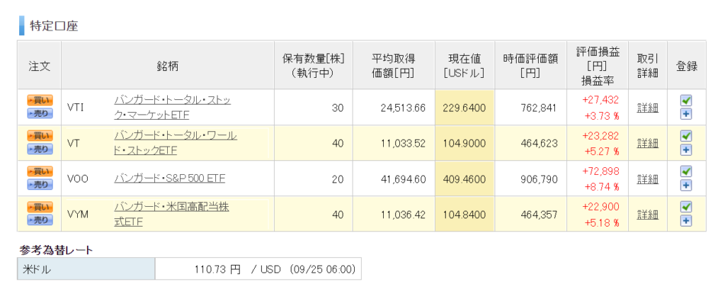Screen dimensions: 725x284
Task: Click the plus icon in the VTI row
Action: click(x=687, y=114)
